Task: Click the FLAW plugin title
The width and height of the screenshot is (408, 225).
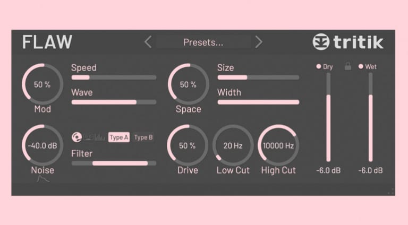Action: pyautogui.click(x=47, y=42)
